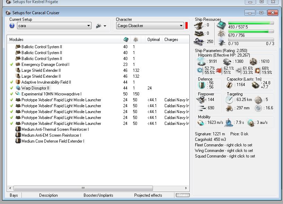Click the warp speed icon showing 3 au/s
Image resolution: width=283 pixels, height=204 pixels.
251,122
